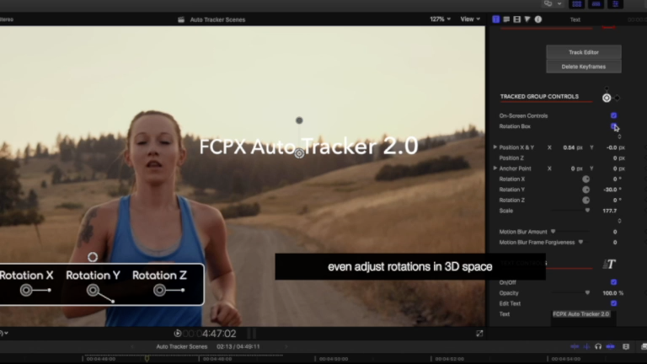Screen dimensions: 647x364
Task: Click the fullscreen expand icon below viewer
Action: click(479, 334)
